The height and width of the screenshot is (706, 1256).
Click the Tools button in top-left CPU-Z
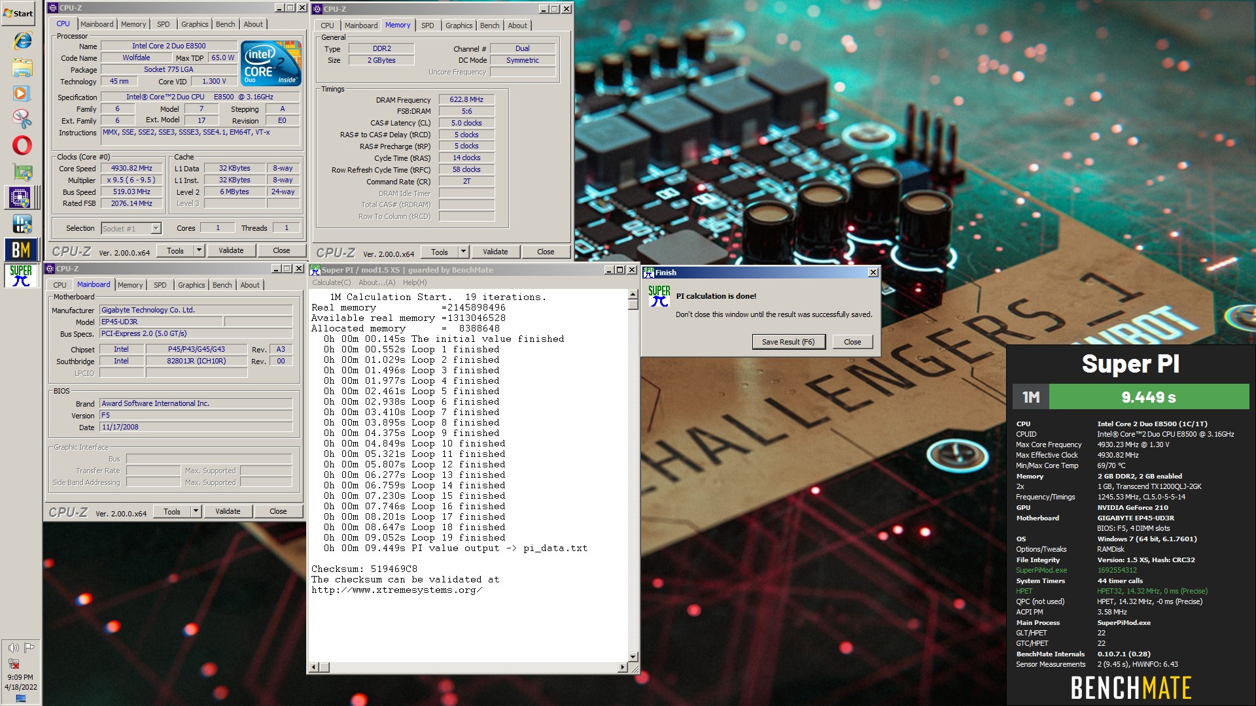pos(175,250)
